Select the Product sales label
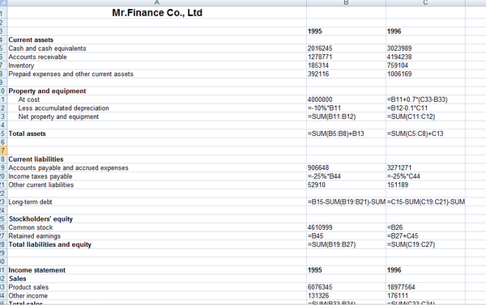Screen dimensions: 486x305 point(28,287)
